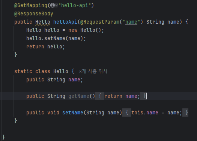The height and width of the screenshot is (141, 197).
Task: Expand the folded opening brace of setName
Action: coord(127,112)
